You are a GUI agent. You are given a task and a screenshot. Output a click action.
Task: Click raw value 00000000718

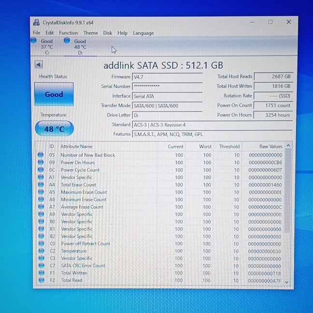[x=264, y=273]
